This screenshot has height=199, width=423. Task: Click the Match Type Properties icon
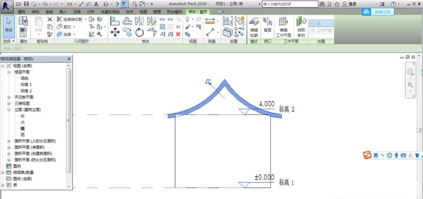point(50,34)
